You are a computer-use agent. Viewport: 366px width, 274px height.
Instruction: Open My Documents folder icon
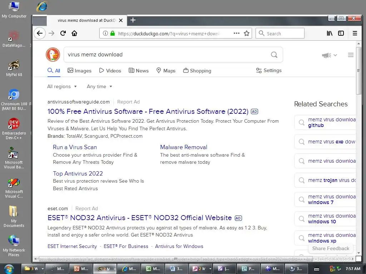[x=14, y=217]
